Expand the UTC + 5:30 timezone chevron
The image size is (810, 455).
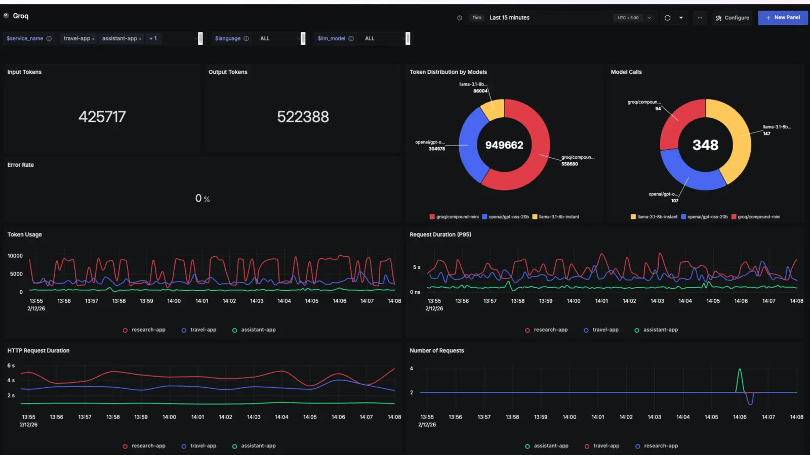650,18
